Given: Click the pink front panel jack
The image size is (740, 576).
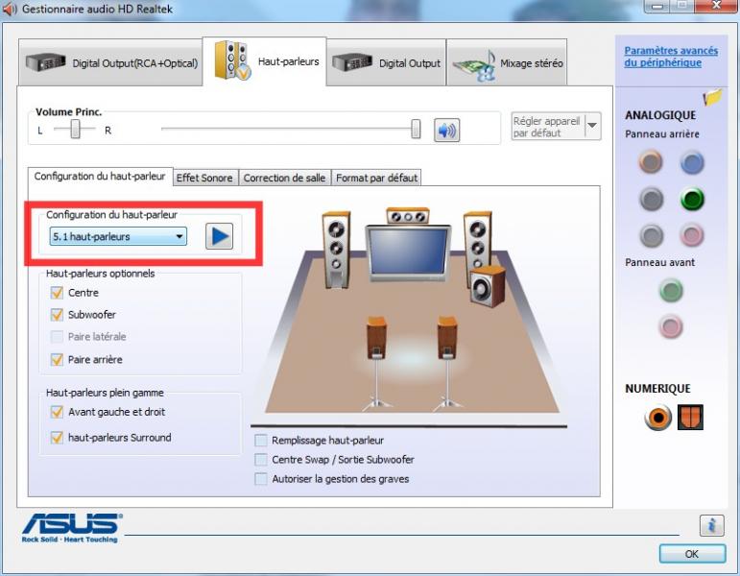Looking at the screenshot, I should coord(671,325).
